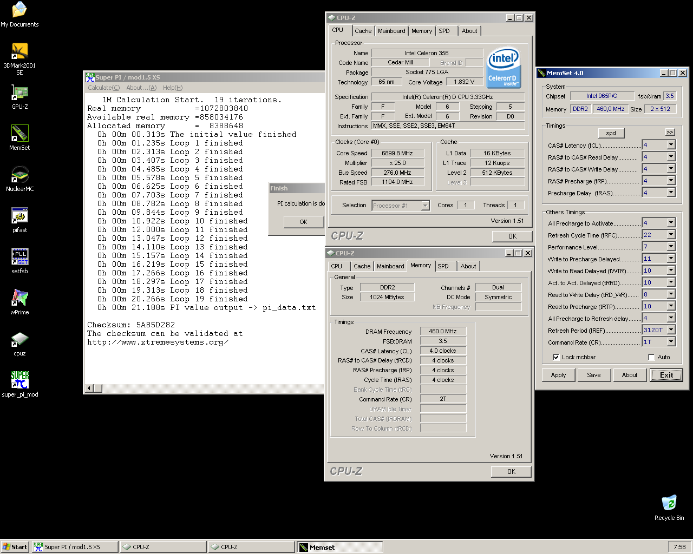
Task: Toggle the Lock mchbar checkbox in MemSet
Action: 556,357
